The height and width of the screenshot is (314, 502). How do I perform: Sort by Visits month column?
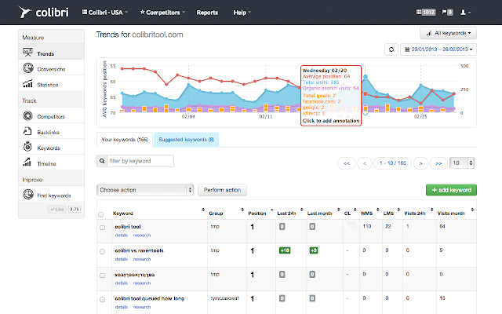click(x=451, y=214)
